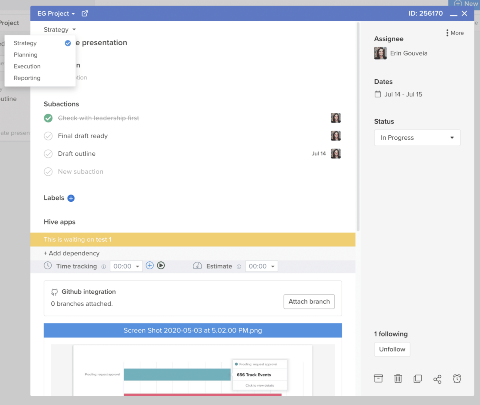The width and height of the screenshot is (480, 405).
Task: Open the More options menu
Action: click(x=454, y=33)
